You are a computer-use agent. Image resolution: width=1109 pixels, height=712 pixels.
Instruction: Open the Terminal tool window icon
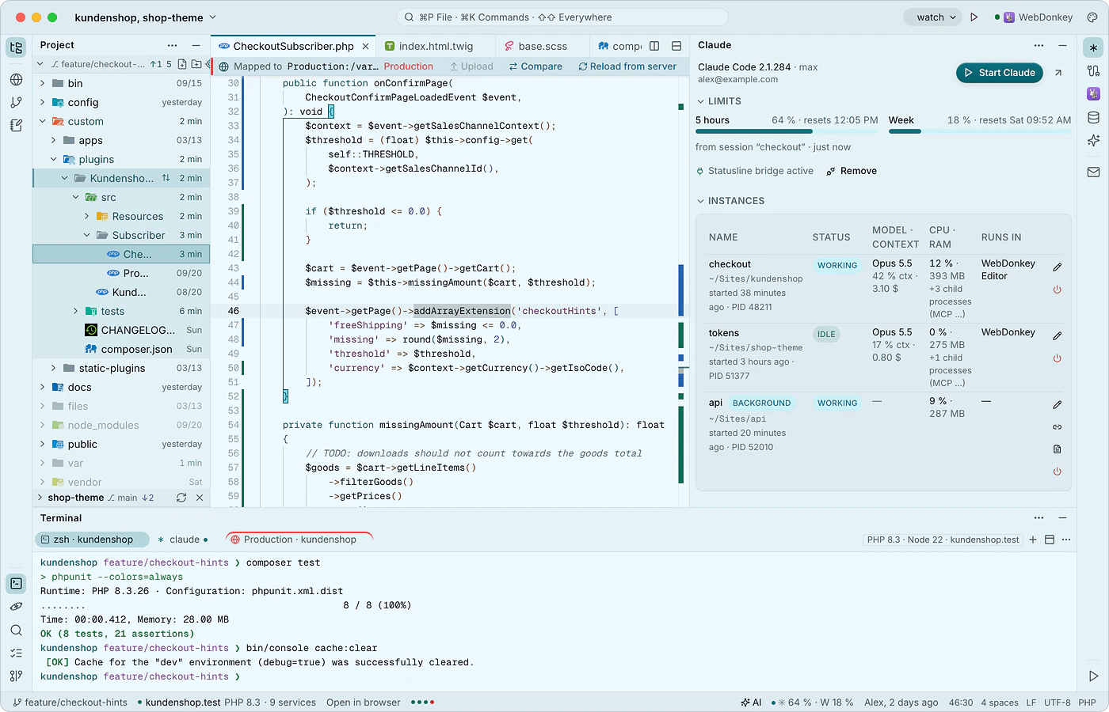click(16, 583)
